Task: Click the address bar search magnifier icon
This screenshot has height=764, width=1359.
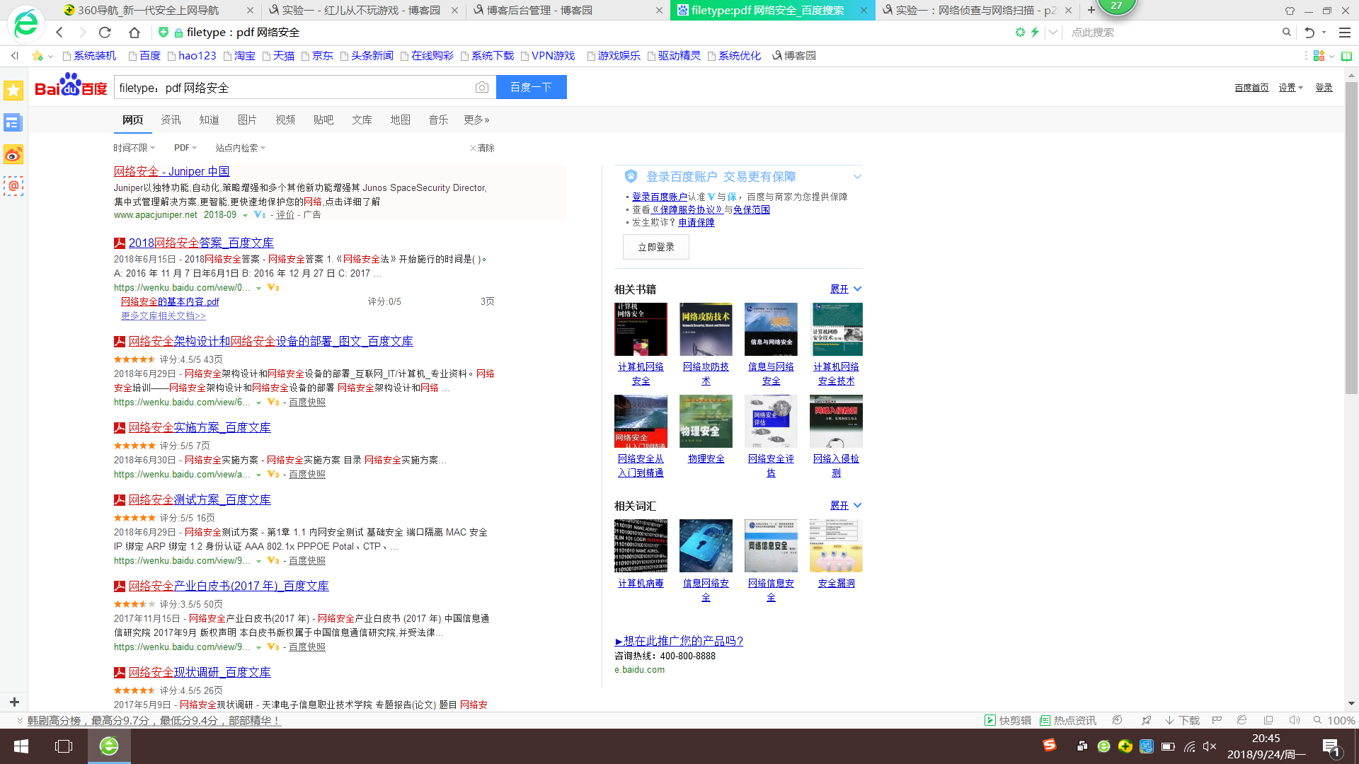Action: pyautogui.click(x=1286, y=33)
